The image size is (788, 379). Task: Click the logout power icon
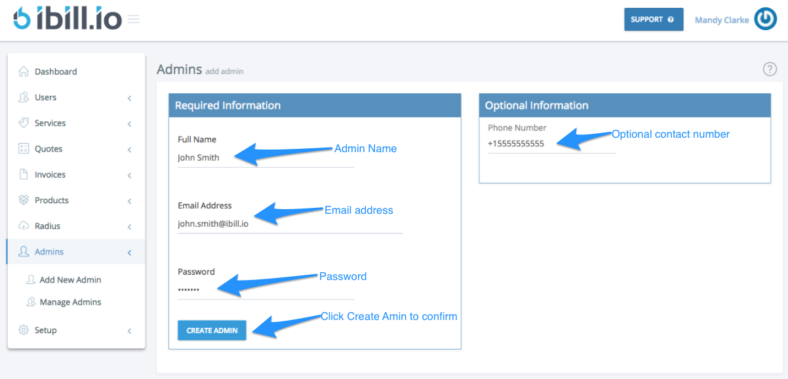[765, 19]
